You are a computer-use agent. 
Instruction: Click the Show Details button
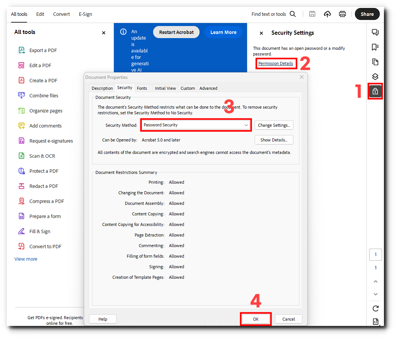click(x=274, y=140)
